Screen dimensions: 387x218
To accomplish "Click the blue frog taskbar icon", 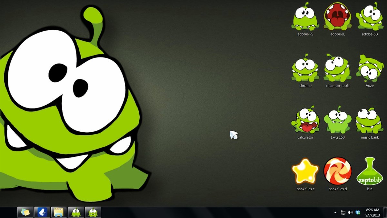I will click(42, 212).
